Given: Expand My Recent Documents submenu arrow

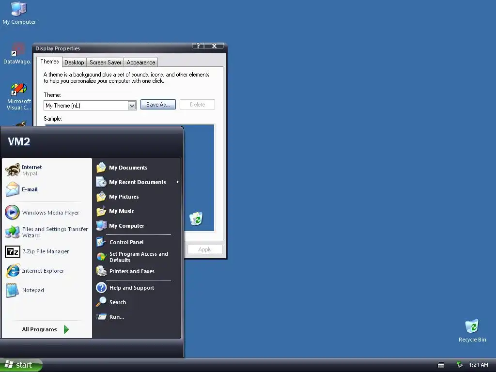Looking at the screenshot, I should tap(177, 182).
